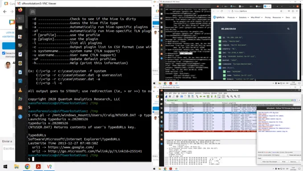
Task: Click the Escriba message input box
Action: (x=9, y=153)
